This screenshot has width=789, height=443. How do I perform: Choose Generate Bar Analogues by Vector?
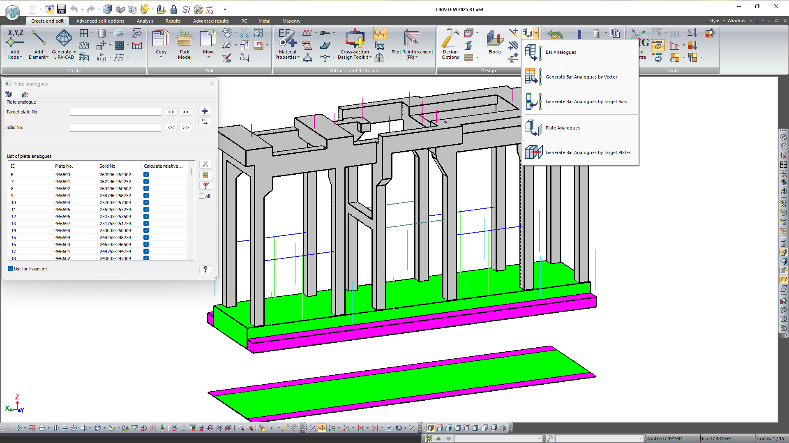[x=581, y=77]
